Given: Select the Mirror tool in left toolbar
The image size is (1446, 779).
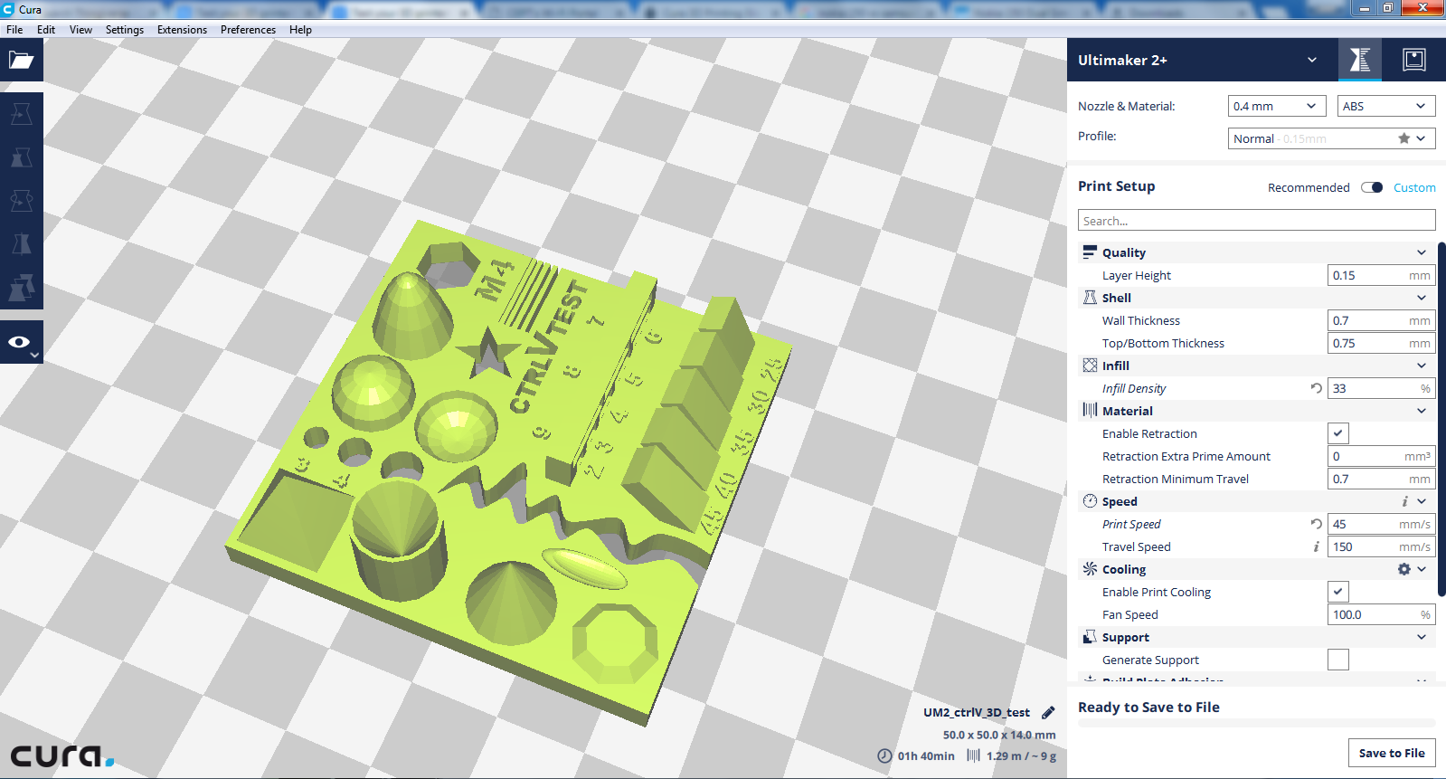Looking at the screenshot, I should pyautogui.click(x=21, y=244).
